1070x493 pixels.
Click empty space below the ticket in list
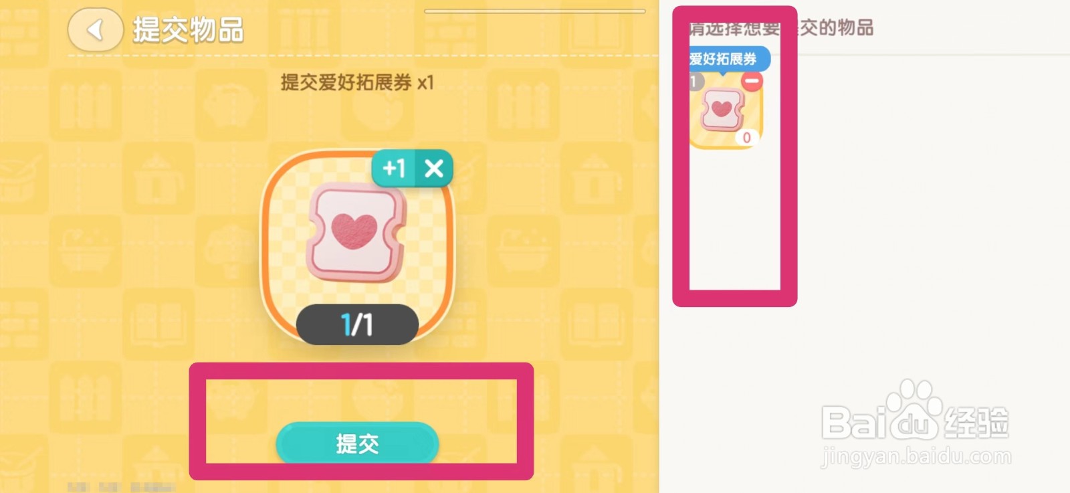734,221
